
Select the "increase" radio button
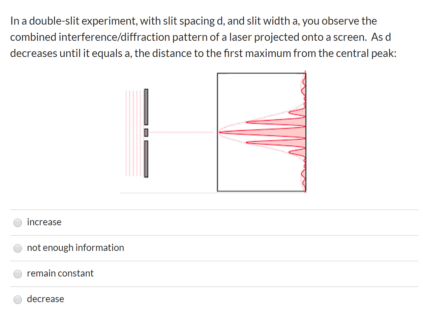pos(18,223)
